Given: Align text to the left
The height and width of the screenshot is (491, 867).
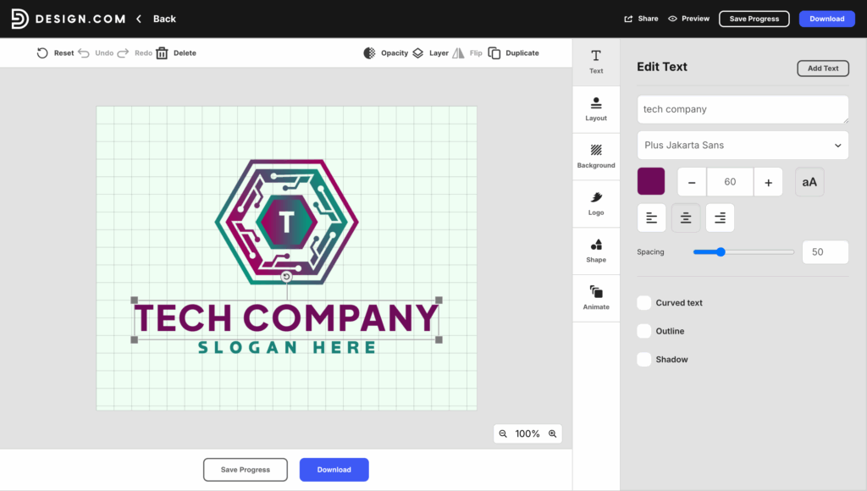Looking at the screenshot, I should 652,218.
